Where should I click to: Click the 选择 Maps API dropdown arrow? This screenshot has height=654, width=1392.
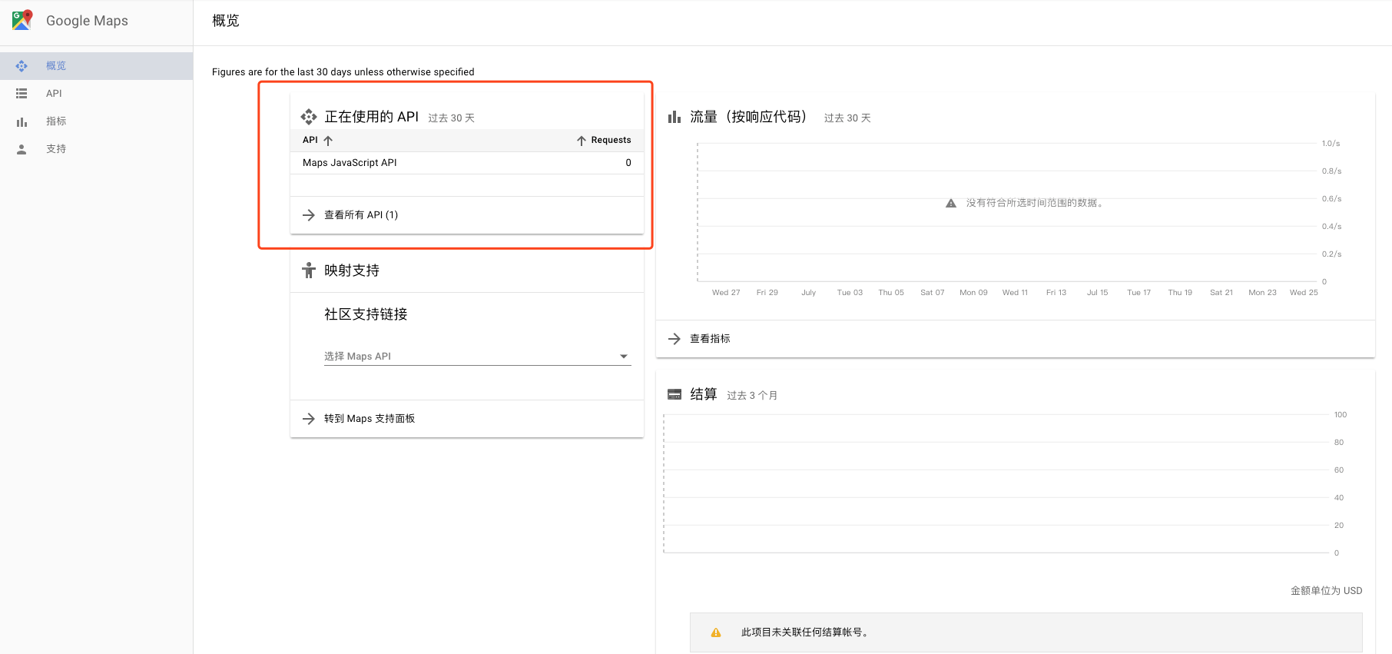click(x=624, y=357)
